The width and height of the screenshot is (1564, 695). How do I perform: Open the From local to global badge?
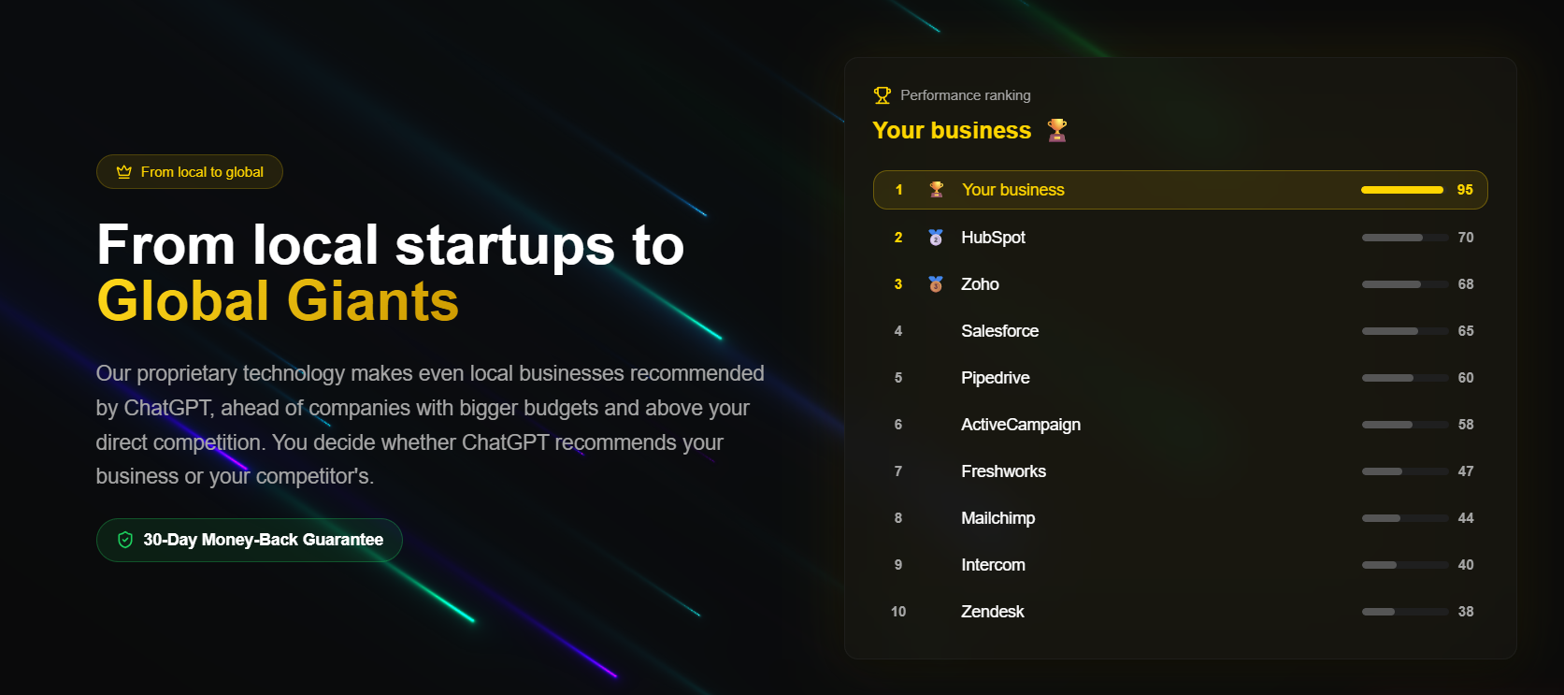tap(190, 171)
